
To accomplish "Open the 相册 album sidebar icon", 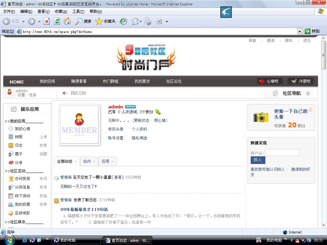I will [x=11, y=137].
